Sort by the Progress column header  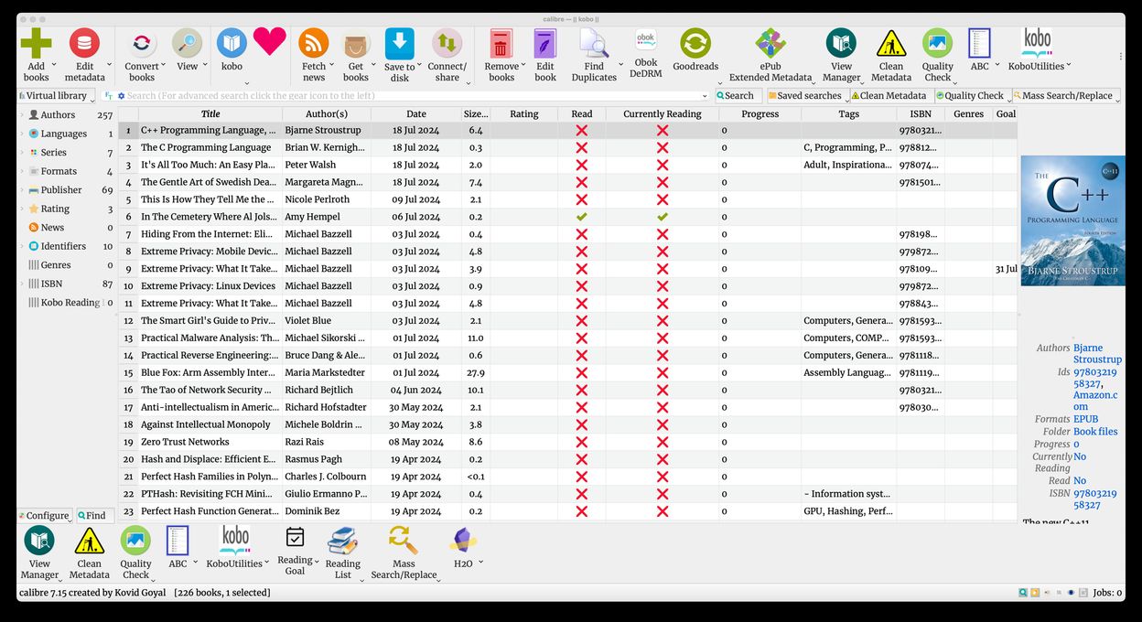pos(760,114)
